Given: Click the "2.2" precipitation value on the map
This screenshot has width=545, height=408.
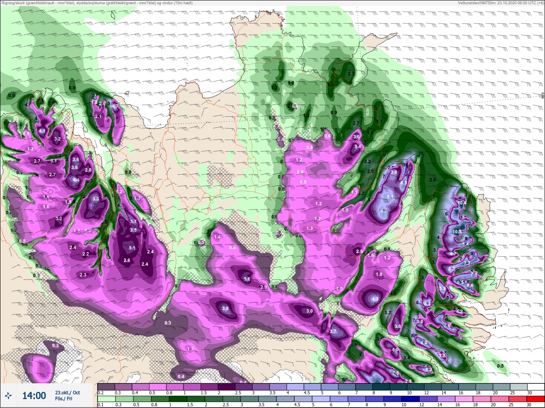Looking at the screenshot, I should tap(86, 254).
